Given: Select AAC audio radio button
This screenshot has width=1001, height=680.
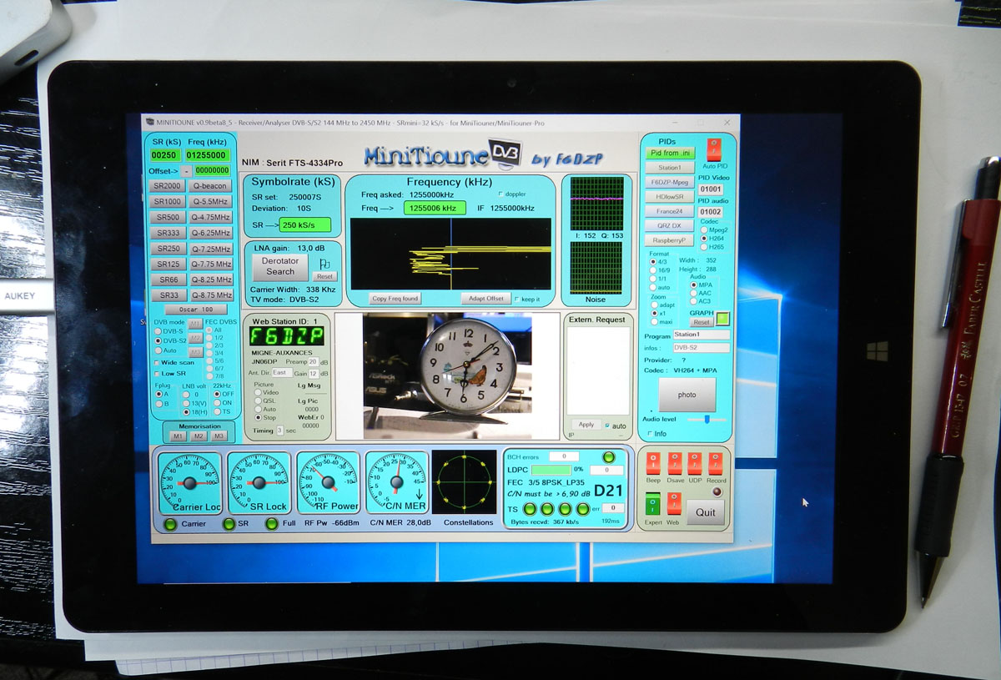Looking at the screenshot, I should point(692,294).
